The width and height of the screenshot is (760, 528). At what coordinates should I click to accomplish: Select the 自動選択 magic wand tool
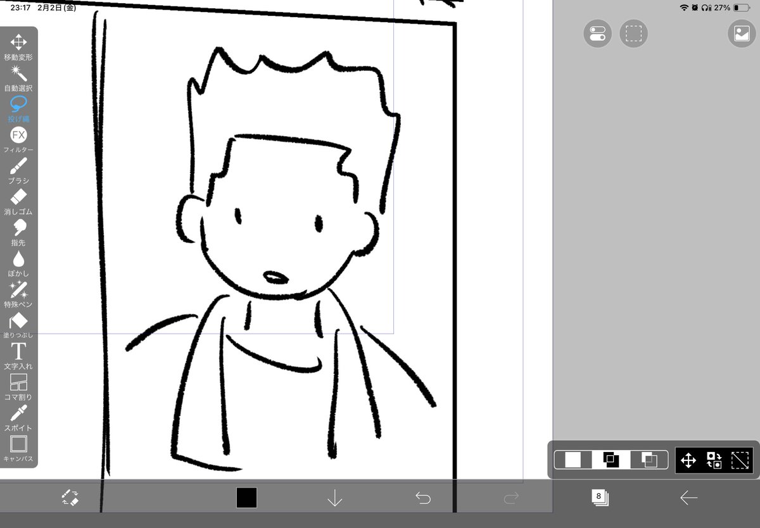(18, 78)
